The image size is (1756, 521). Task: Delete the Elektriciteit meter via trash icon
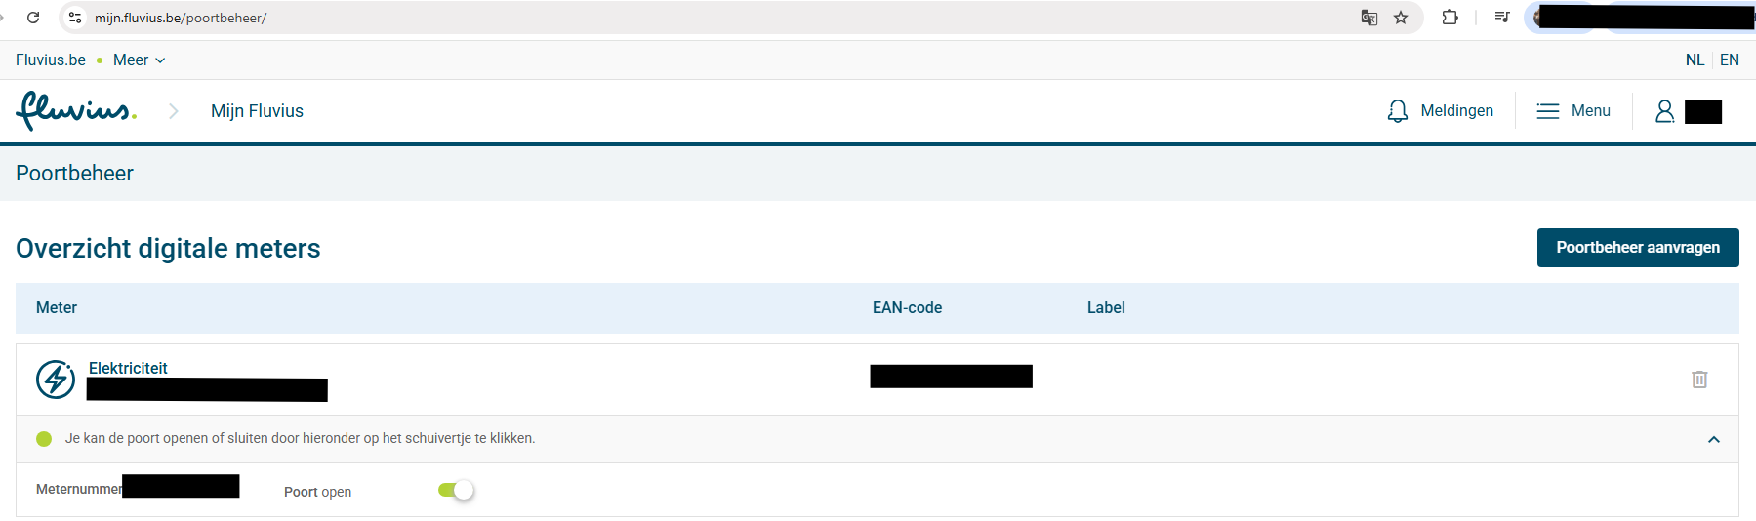point(1699,380)
